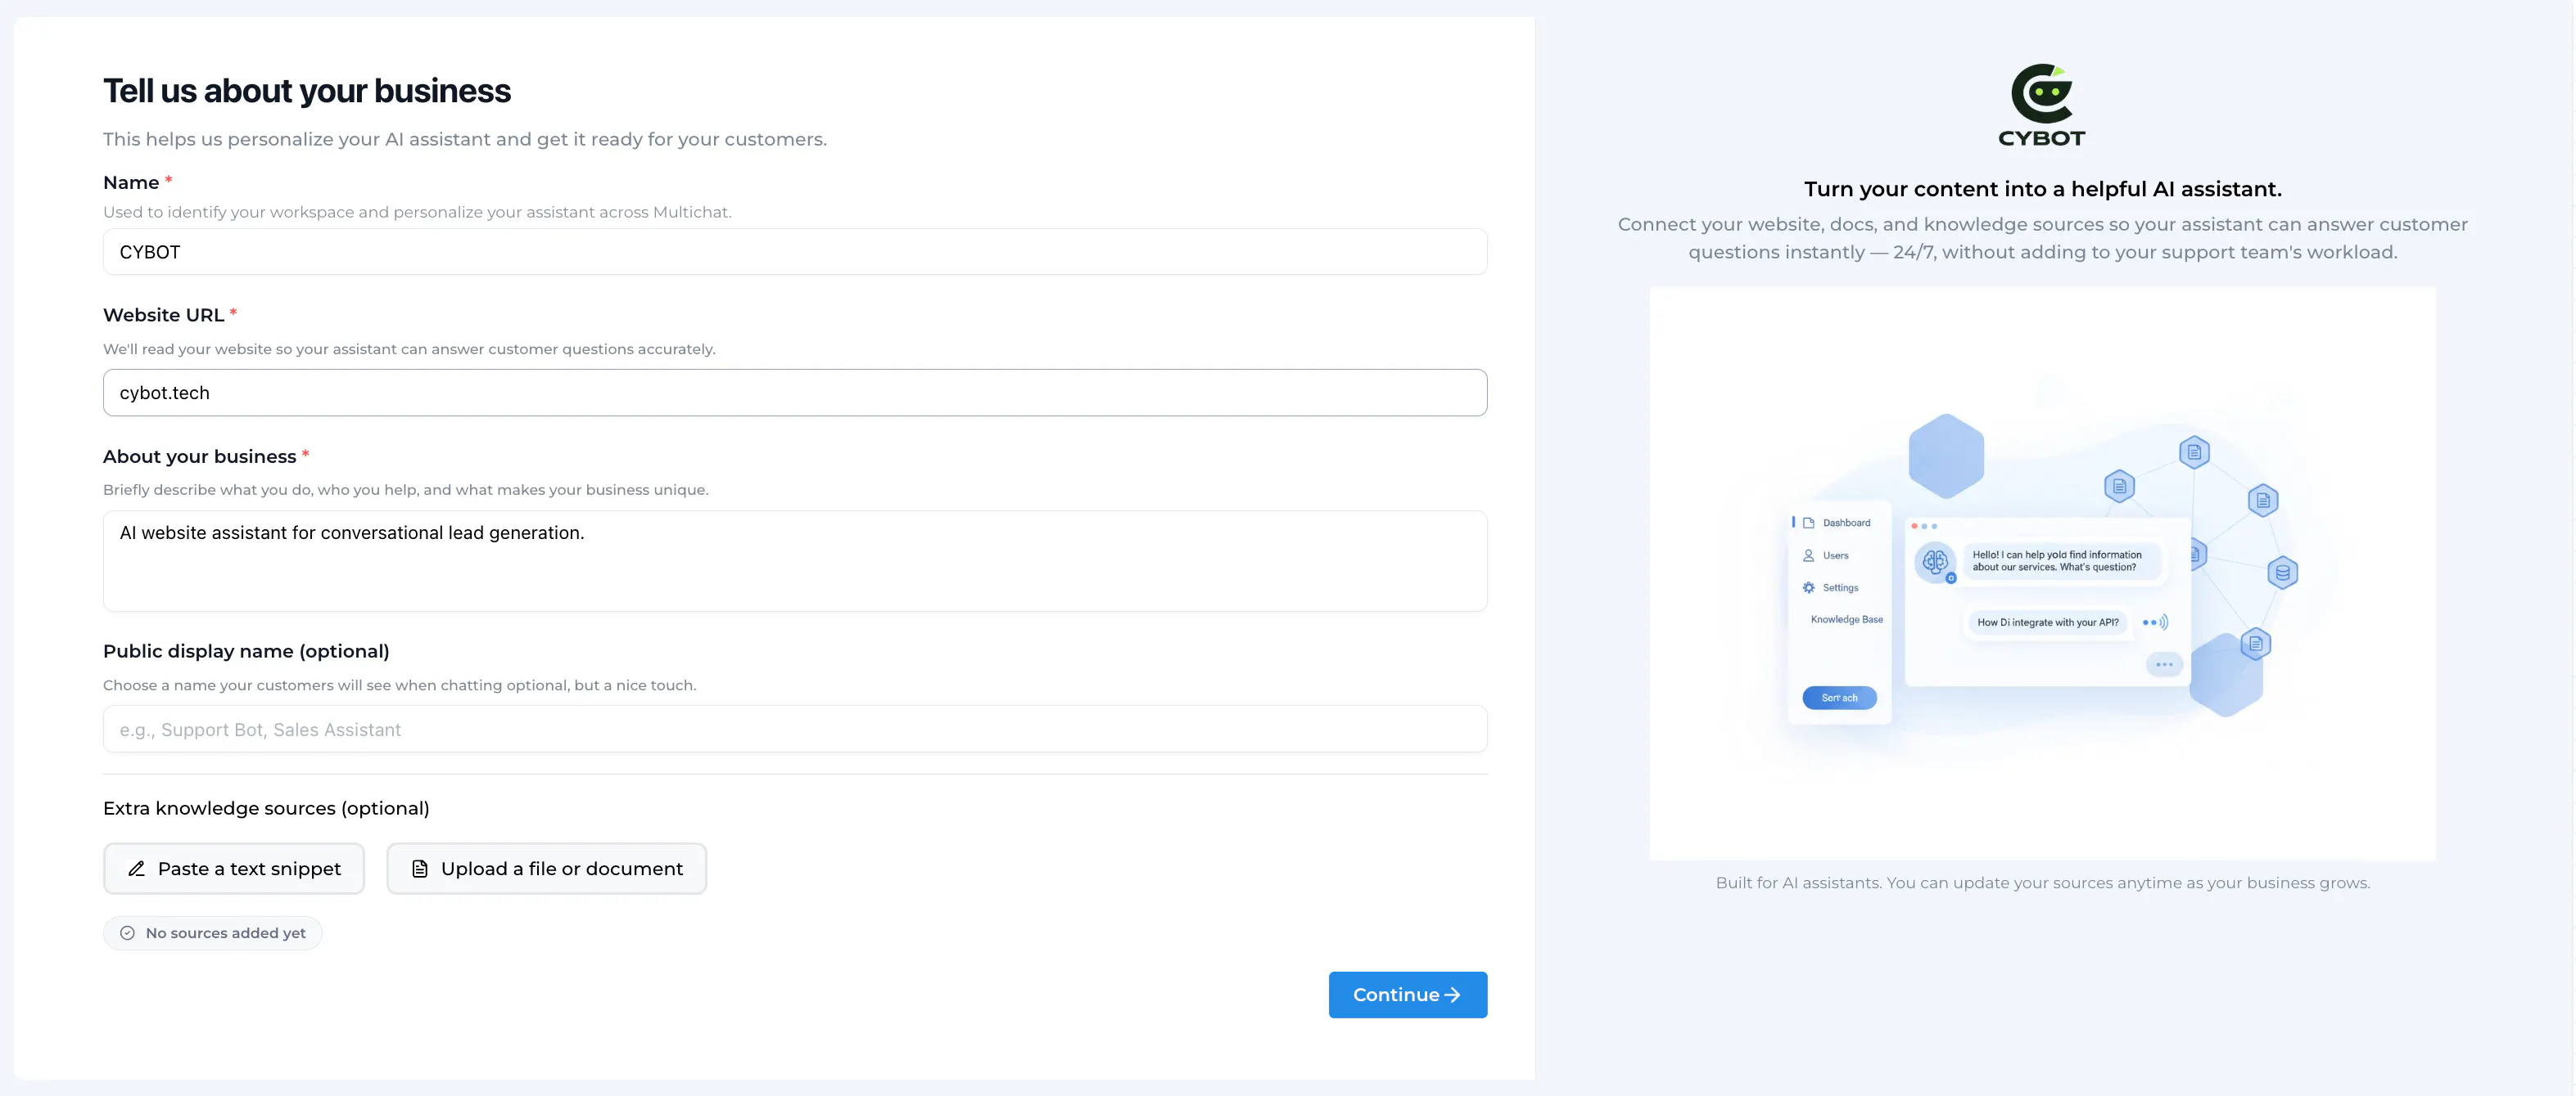Click the Paste a text snippet button
Viewport: 2576px width, 1096px height.
234,869
